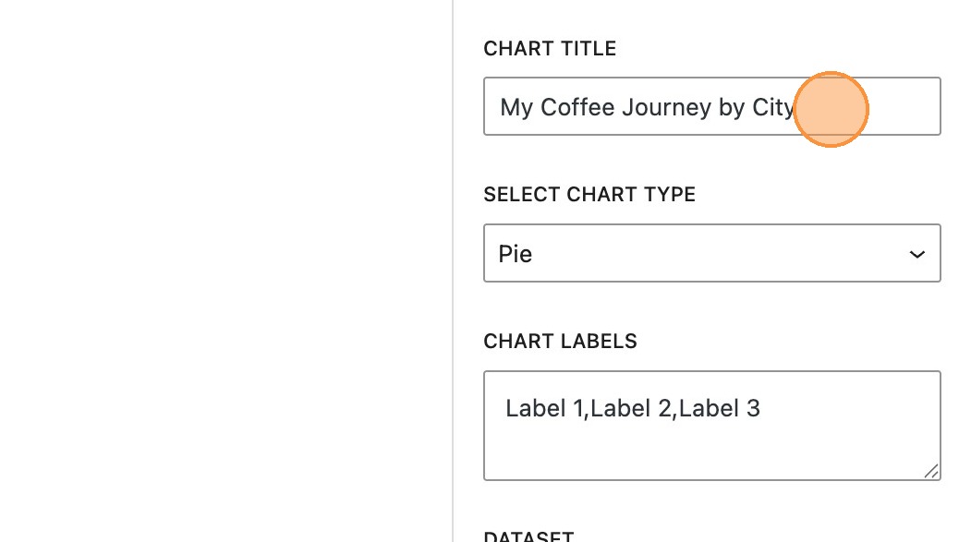Place cursor after City in title field
The image size is (971, 542).
tap(796, 108)
